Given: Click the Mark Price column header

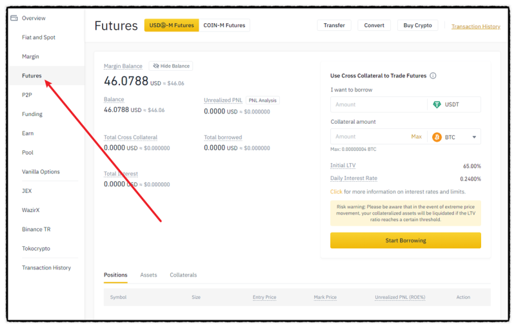Looking at the screenshot, I should (x=325, y=297).
